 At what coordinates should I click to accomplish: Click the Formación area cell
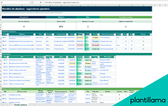tap(41, 41)
